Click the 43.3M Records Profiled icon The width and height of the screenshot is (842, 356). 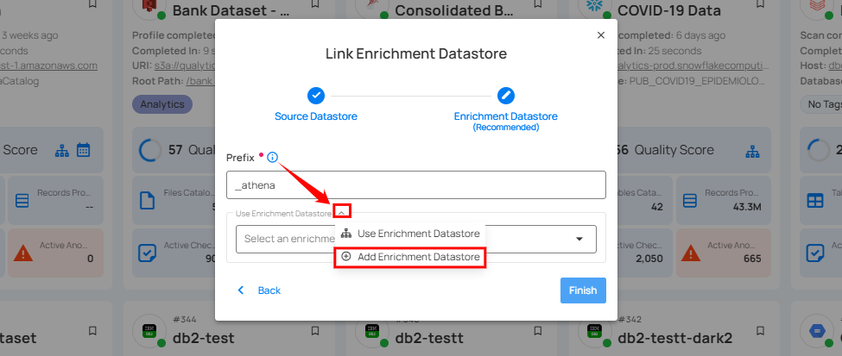tap(689, 201)
